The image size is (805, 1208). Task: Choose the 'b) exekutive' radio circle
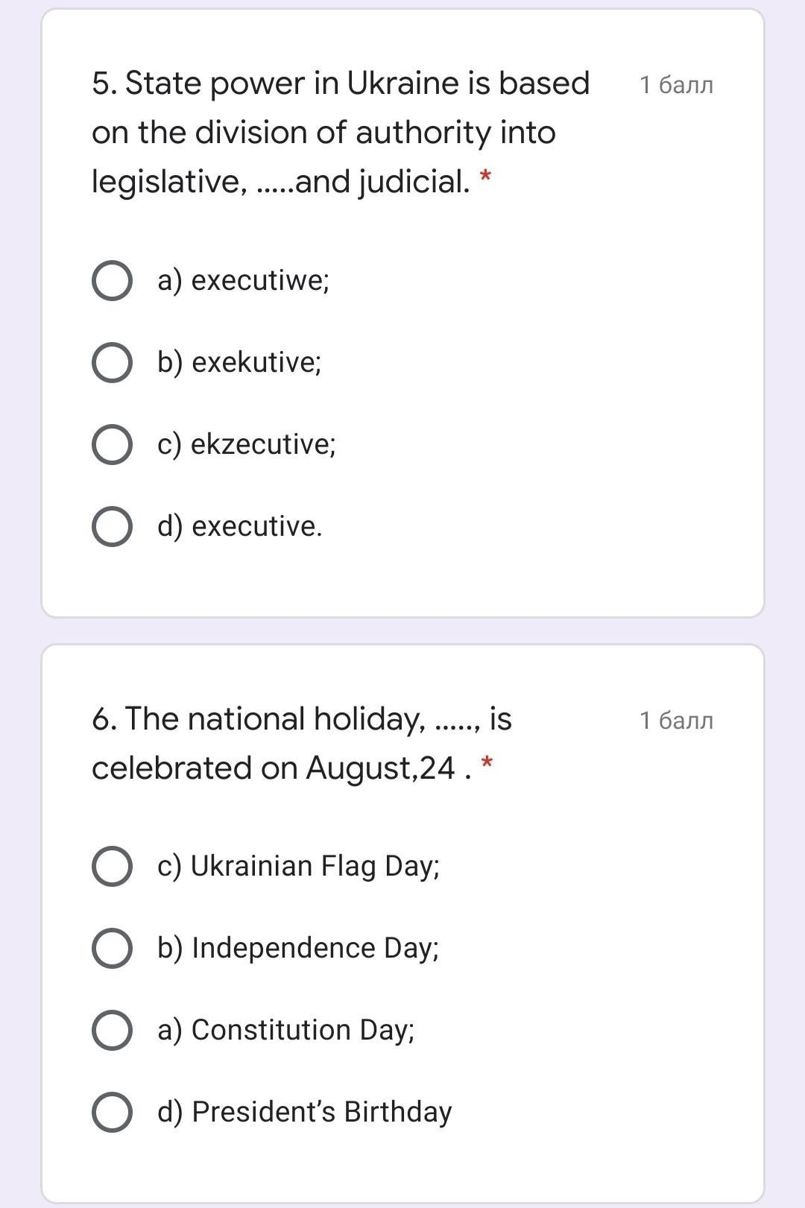point(112,363)
